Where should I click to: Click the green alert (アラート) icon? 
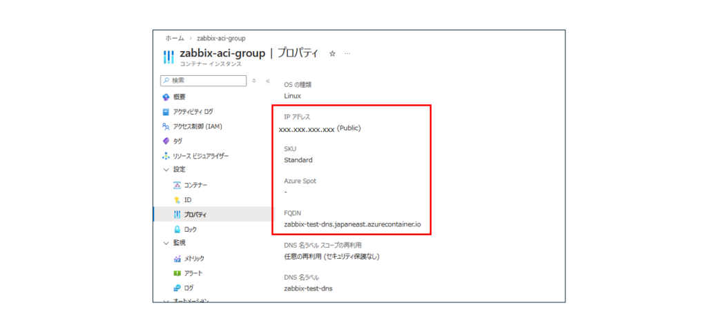coord(177,273)
